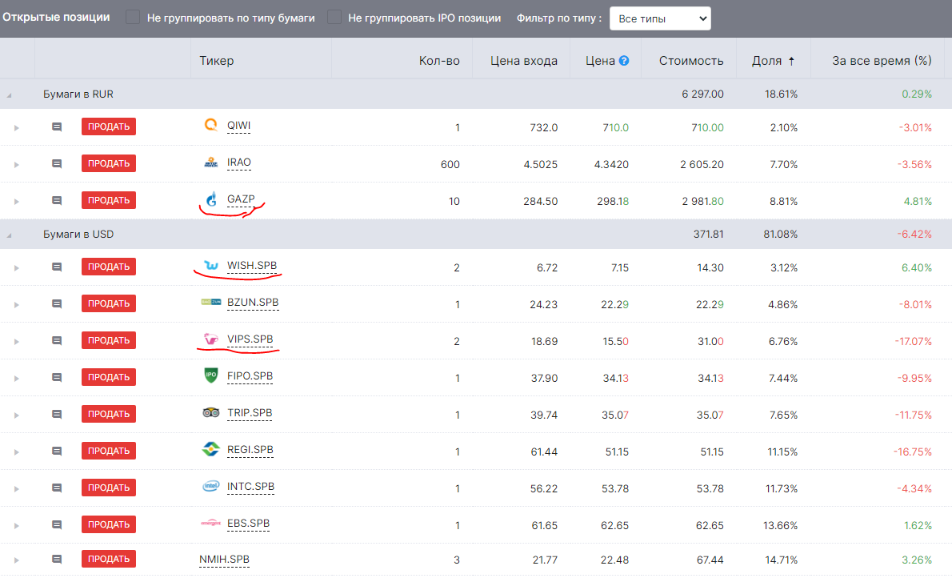Open the comment icon for IRAO
This screenshot has height=578, width=952.
coord(57,163)
